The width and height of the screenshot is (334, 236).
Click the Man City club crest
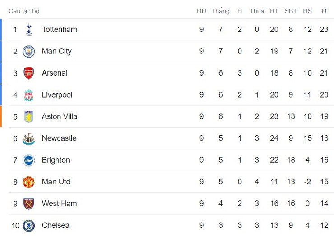(29, 51)
